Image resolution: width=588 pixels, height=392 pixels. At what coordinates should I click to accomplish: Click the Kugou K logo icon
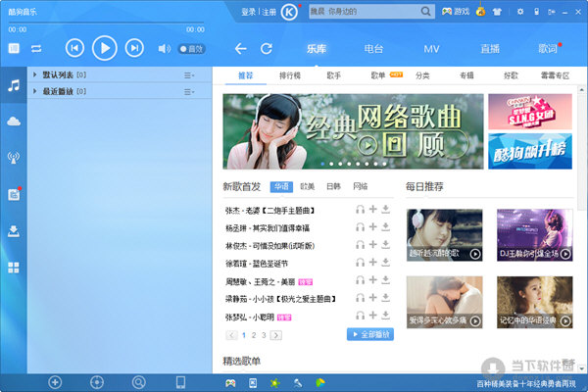[x=289, y=13]
